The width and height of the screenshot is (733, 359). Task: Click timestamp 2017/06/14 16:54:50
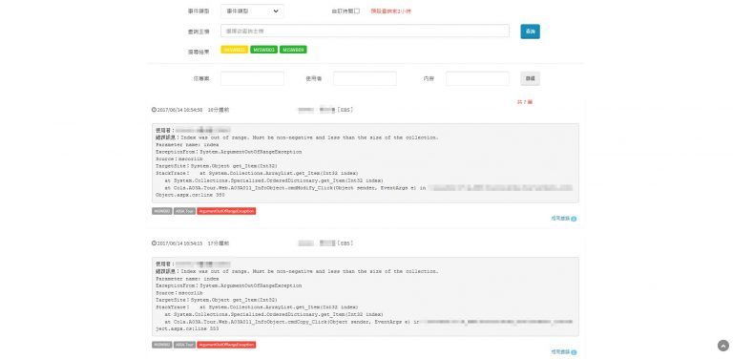point(180,110)
